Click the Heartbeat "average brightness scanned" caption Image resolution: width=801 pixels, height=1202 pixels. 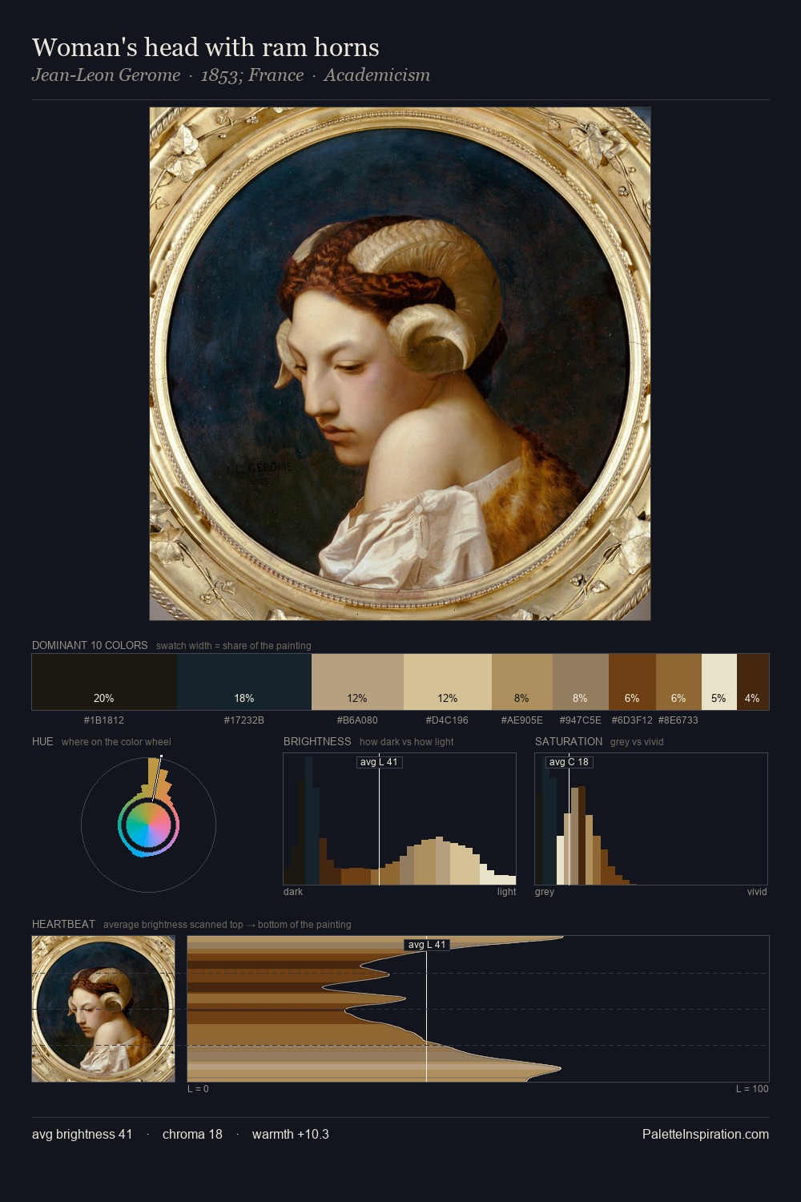point(227,925)
